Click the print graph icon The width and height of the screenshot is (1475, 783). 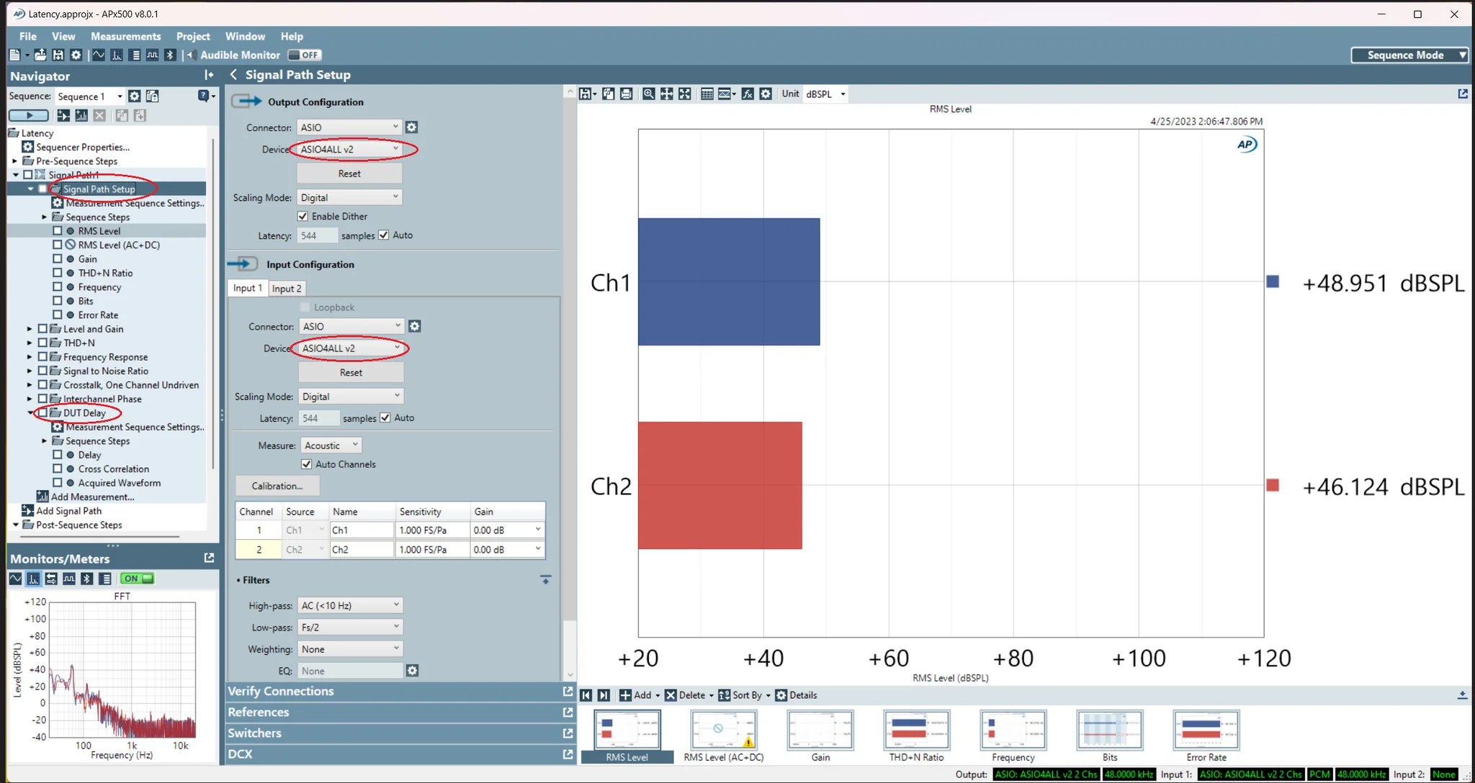click(626, 94)
